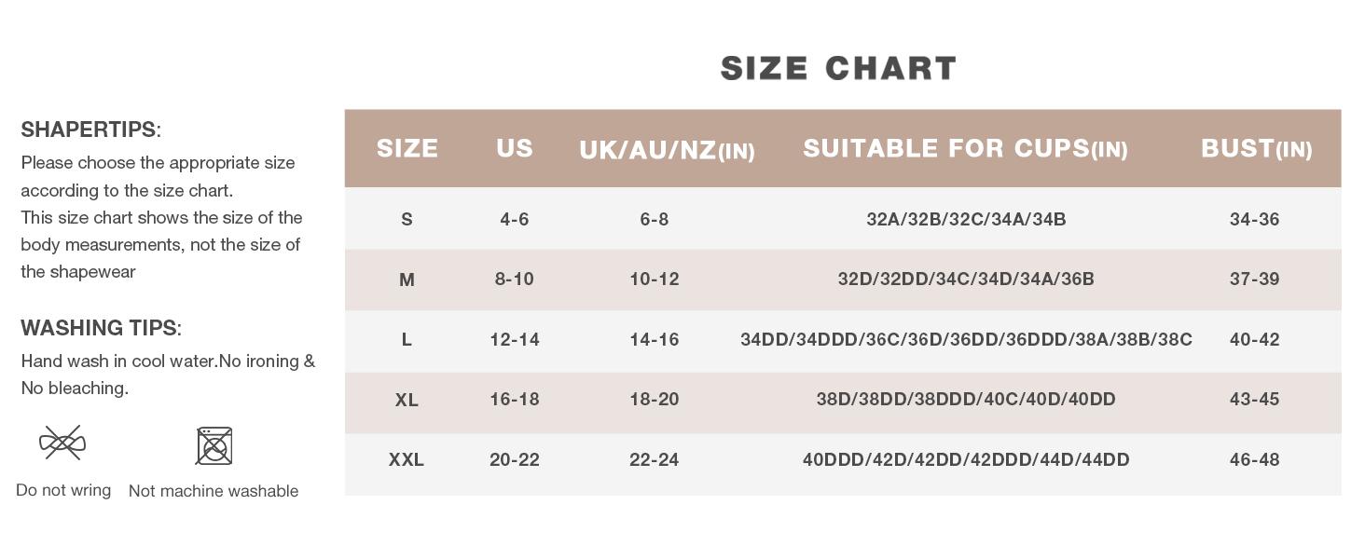Click the SHAPERTIPS heading
1365x559 pixels.
[x=90, y=130]
